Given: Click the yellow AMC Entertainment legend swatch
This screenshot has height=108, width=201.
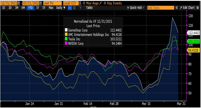Looking at the screenshot, I should pos(66,34).
